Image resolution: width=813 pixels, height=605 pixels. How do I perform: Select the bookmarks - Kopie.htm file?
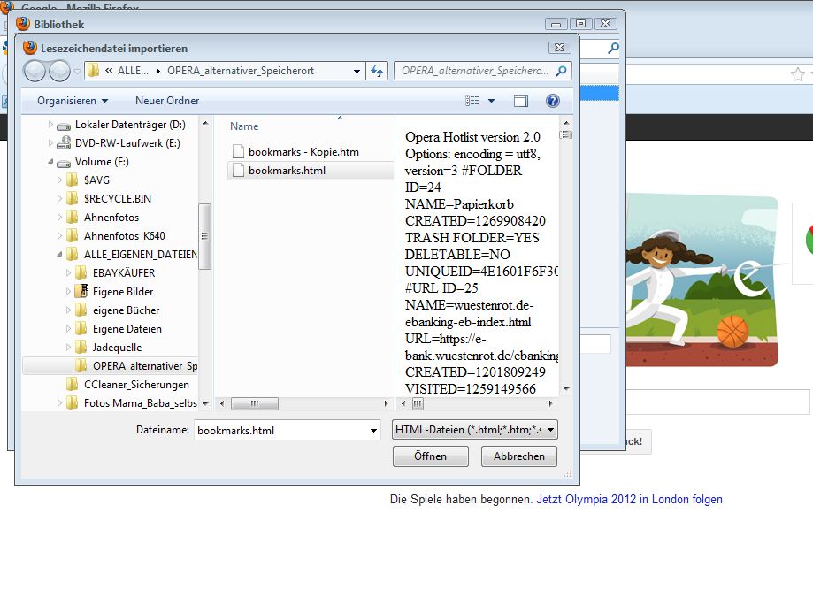303,152
